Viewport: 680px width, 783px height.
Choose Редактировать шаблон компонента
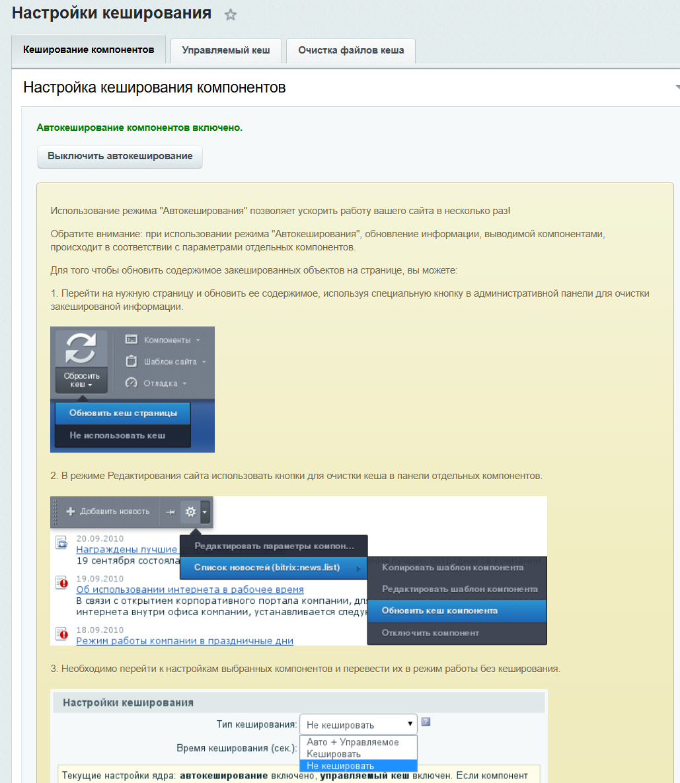pos(457,589)
